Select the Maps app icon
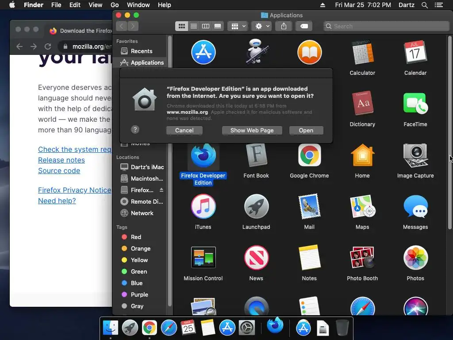 (362, 206)
